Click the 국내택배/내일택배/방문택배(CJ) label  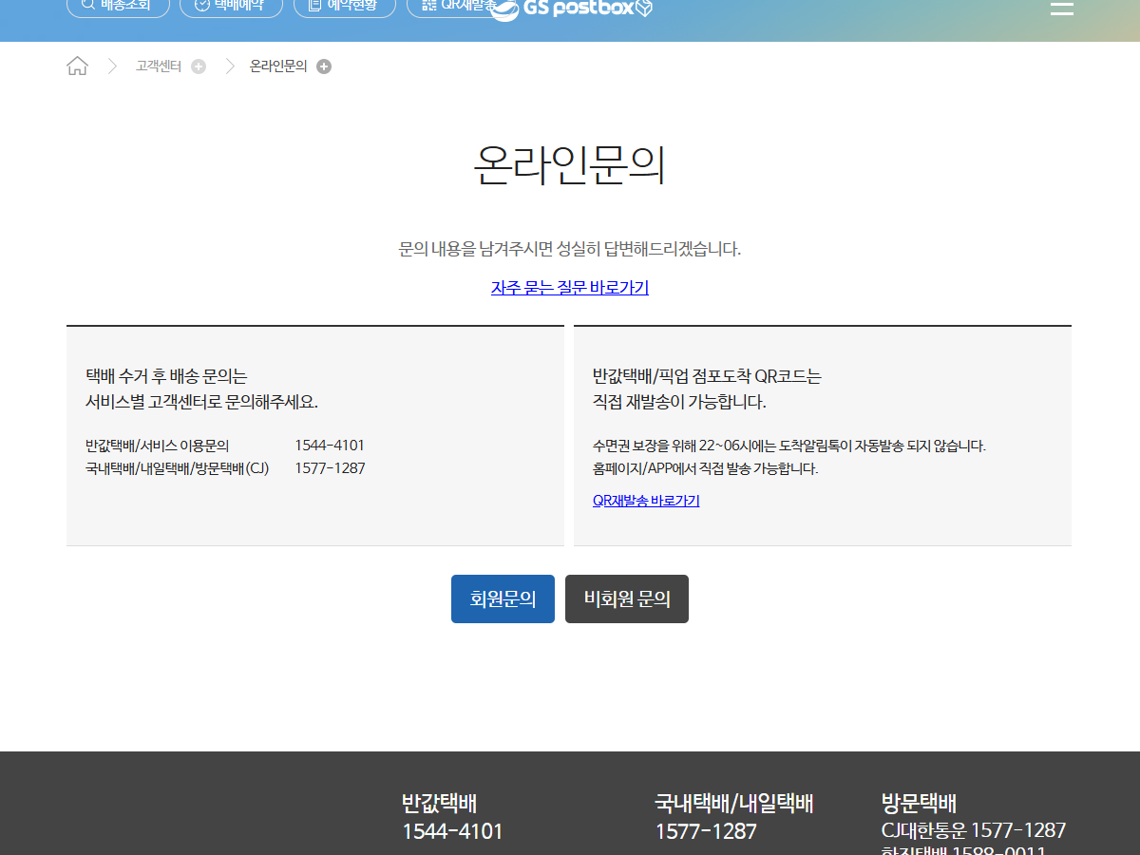tap(178, 468)
